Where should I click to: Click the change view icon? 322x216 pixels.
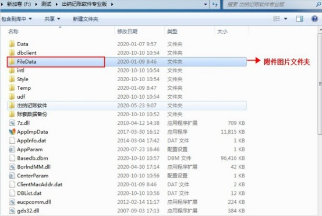(277, 19)
